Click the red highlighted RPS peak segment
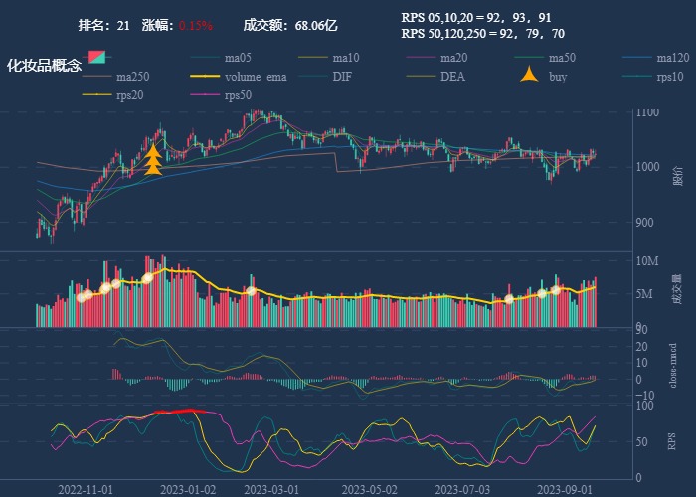 179,411
